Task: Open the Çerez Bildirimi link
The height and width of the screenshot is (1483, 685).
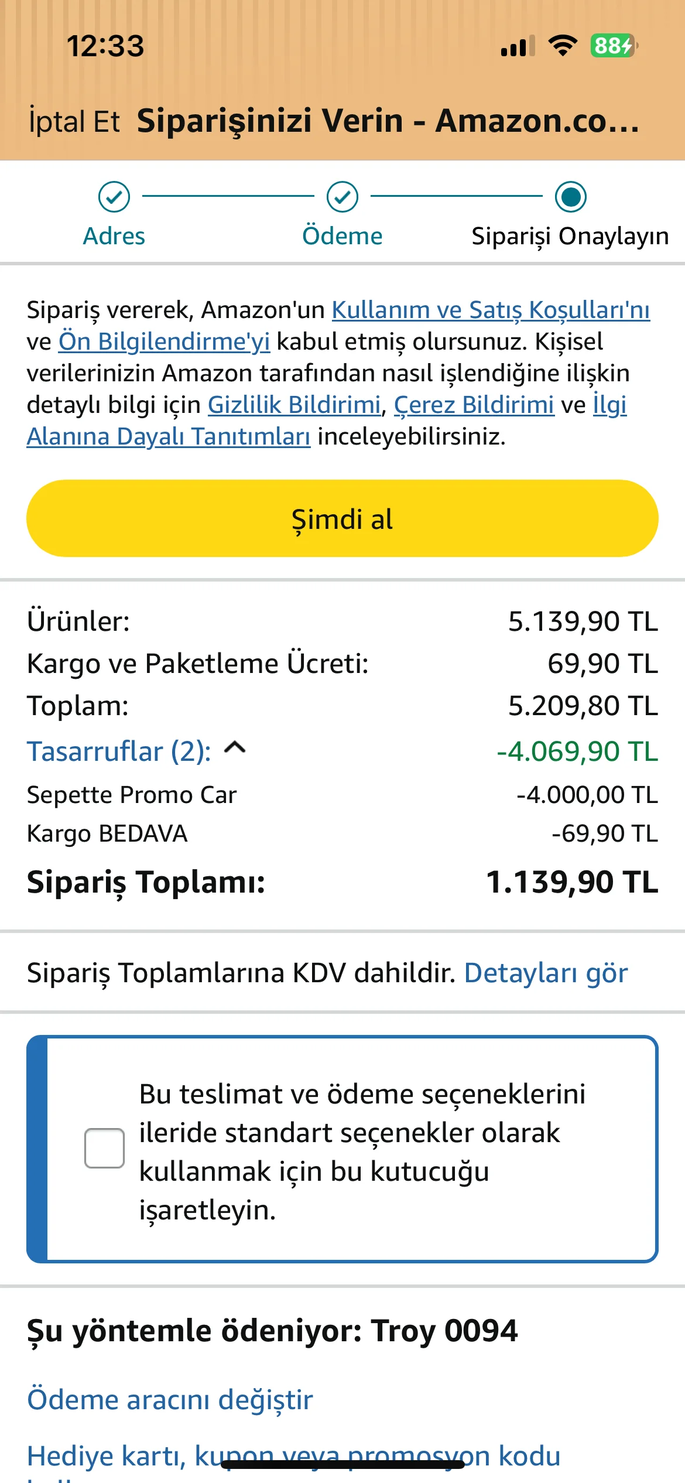Action: (474, 405)
